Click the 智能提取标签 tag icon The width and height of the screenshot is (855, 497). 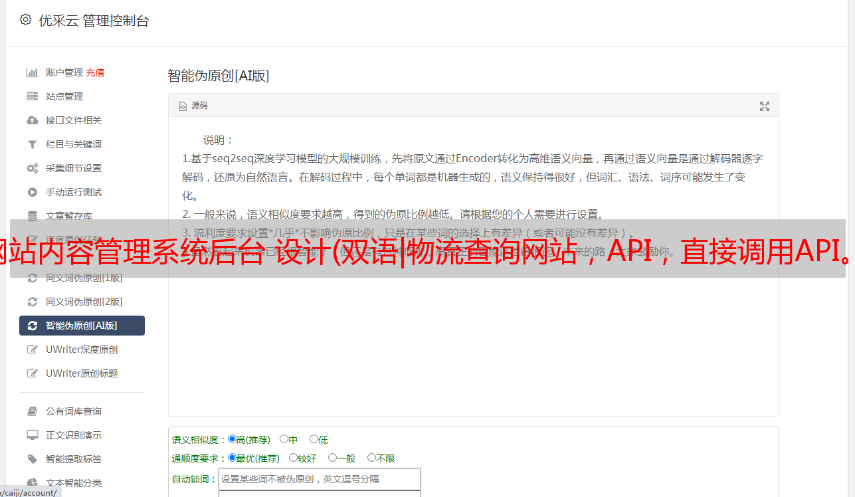[32, 459]
